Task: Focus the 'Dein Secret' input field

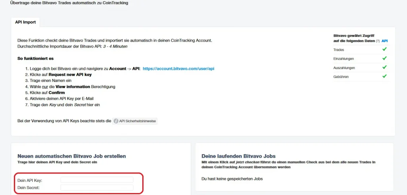Action: coord(97,187)
